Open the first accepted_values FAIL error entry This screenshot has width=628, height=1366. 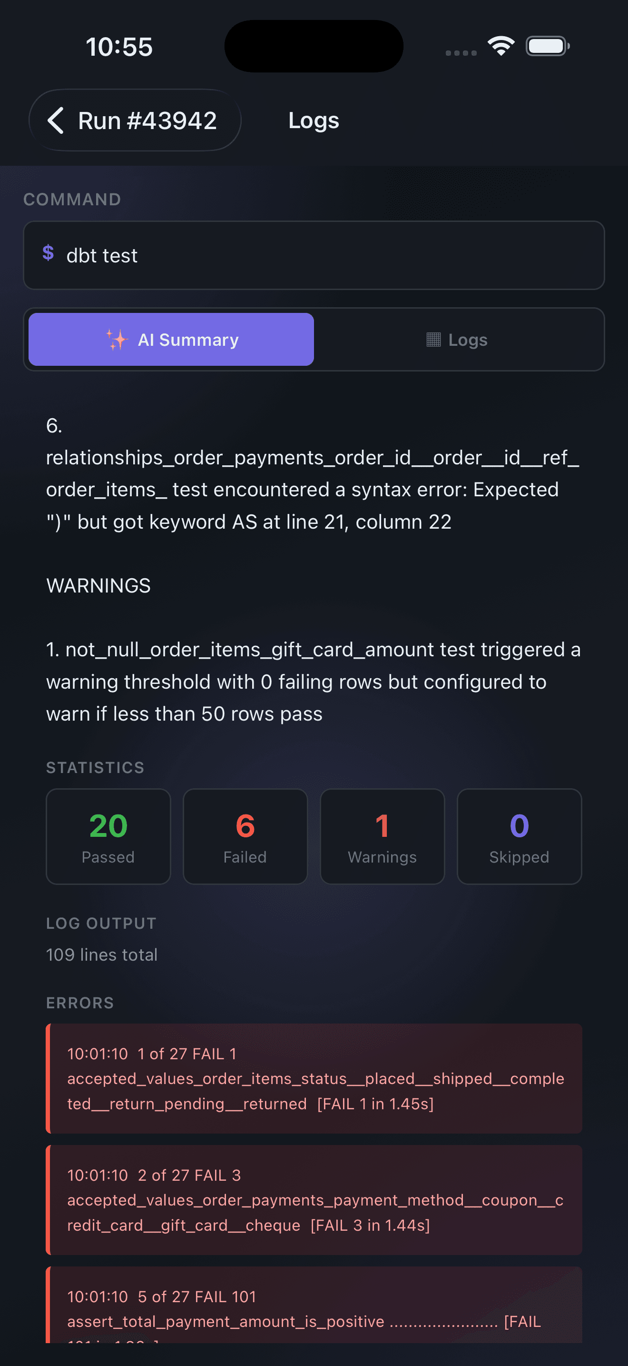314,1079
